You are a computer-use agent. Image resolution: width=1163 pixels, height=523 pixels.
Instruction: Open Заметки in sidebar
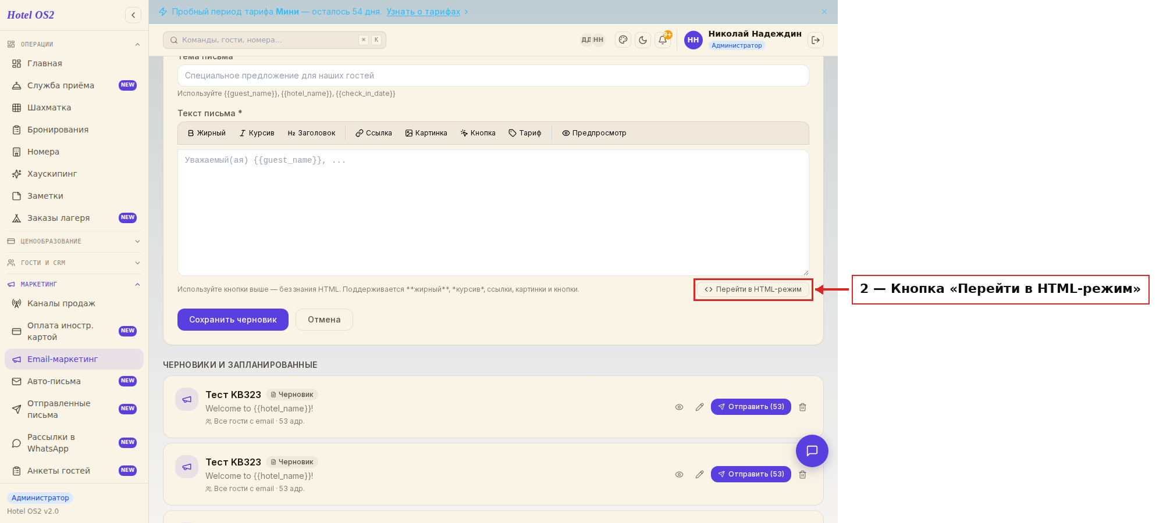[x=74, y=196]
